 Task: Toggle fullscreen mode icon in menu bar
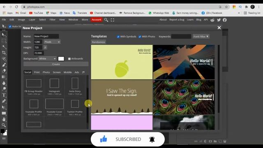coord(112,20)
